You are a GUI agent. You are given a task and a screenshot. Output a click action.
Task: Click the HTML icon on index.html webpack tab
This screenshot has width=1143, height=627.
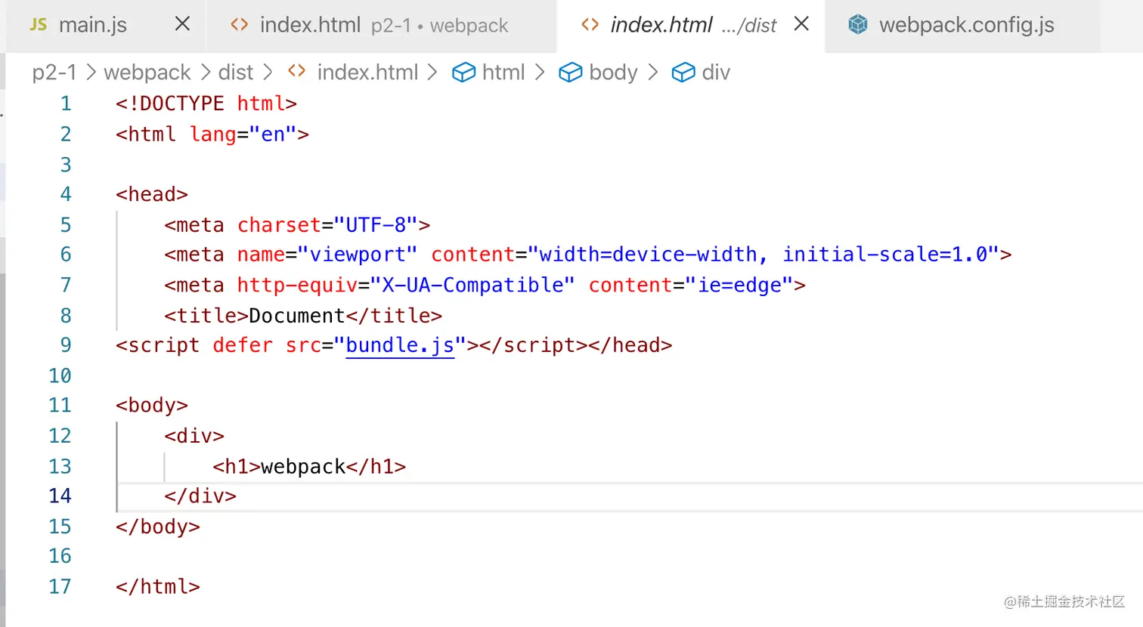pos(240,25)
